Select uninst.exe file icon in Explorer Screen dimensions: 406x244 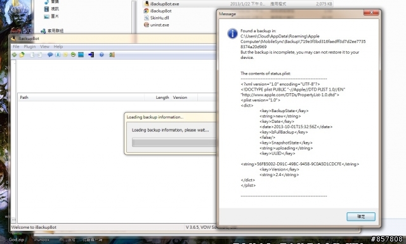point(147,25)
